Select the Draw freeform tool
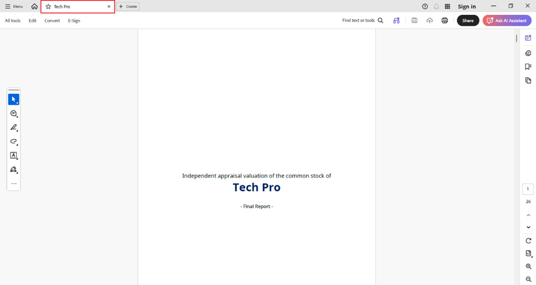 point(14,141)
